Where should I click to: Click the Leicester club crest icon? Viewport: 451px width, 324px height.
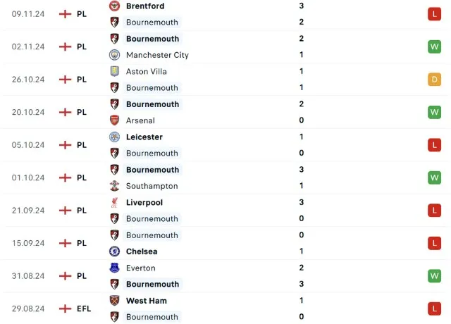pyautogui.click(x=115, y=137)
